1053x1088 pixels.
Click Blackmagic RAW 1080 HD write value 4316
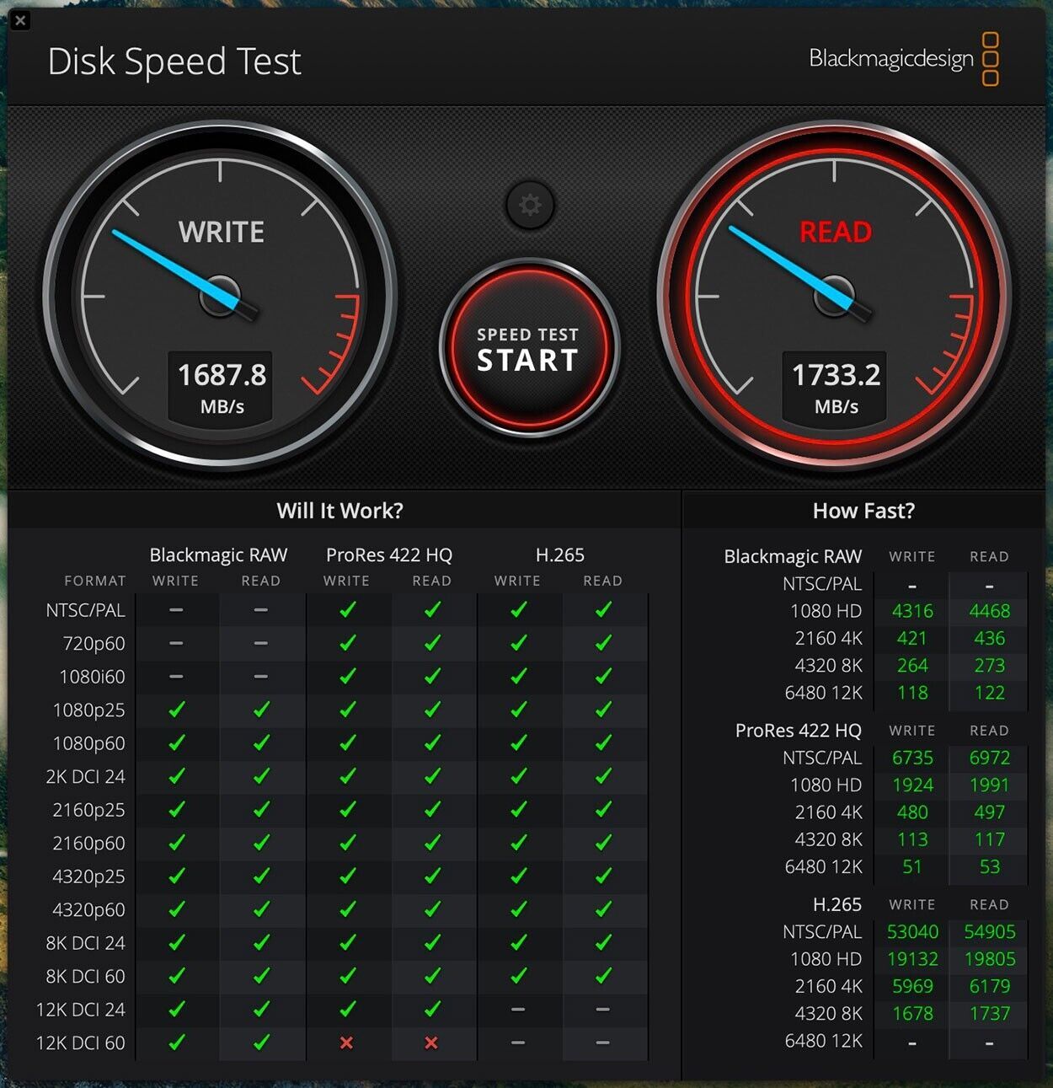pos(912,611)
